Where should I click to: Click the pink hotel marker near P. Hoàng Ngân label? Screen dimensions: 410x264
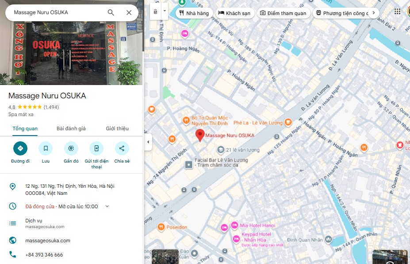coord(185,34)
